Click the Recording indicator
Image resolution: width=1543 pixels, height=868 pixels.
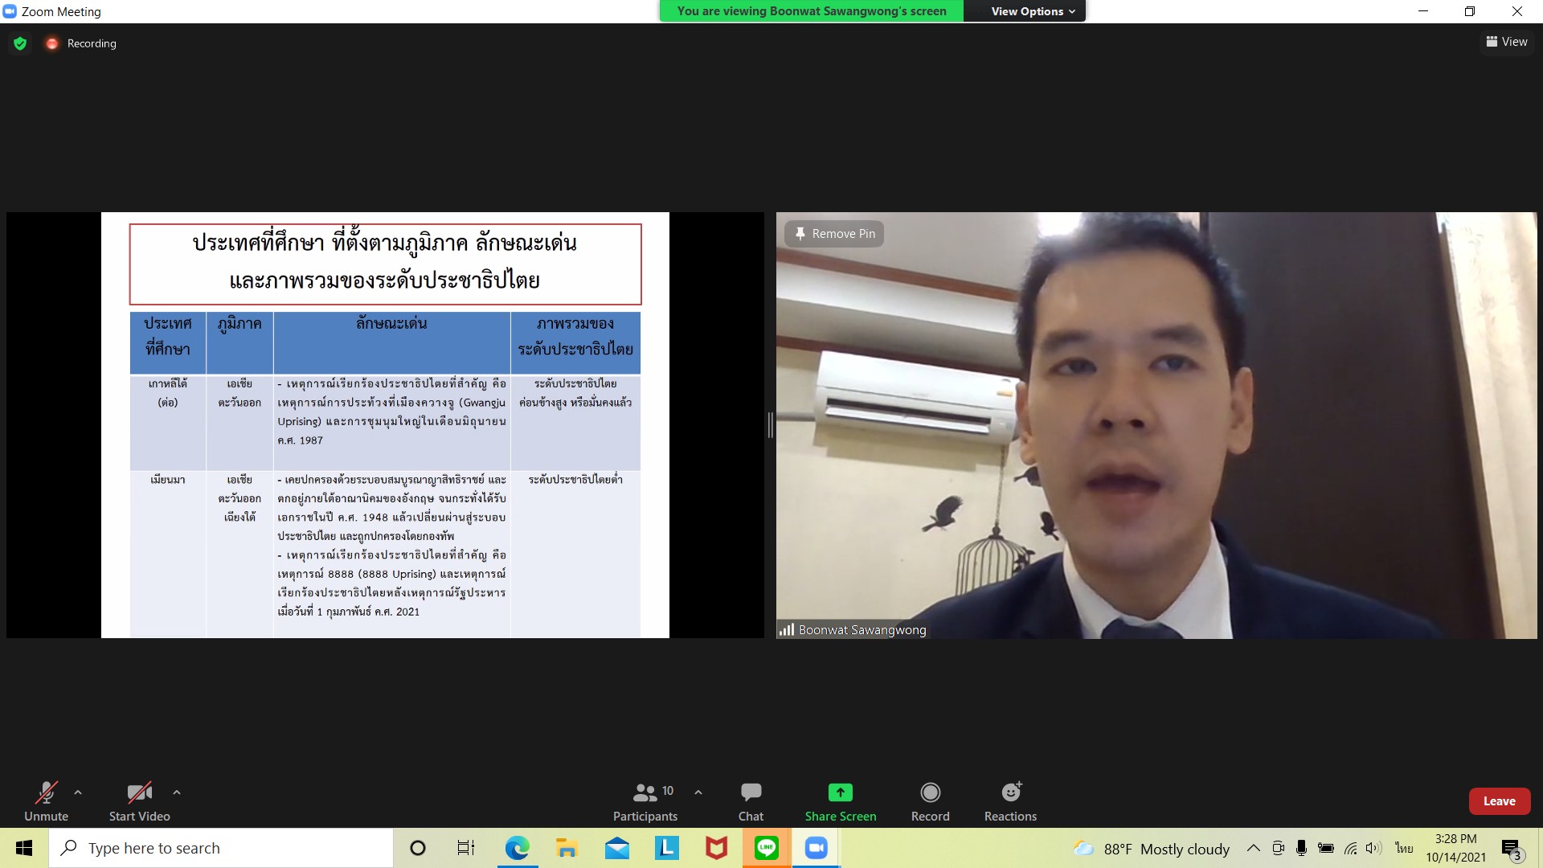coord(81,43)
